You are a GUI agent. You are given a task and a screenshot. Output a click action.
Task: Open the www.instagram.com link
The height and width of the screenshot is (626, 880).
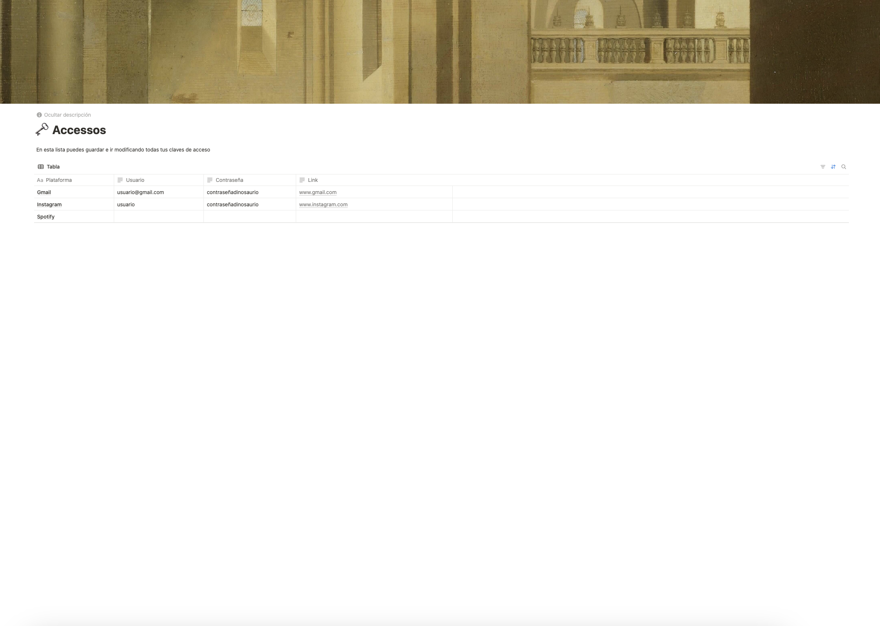323,205
